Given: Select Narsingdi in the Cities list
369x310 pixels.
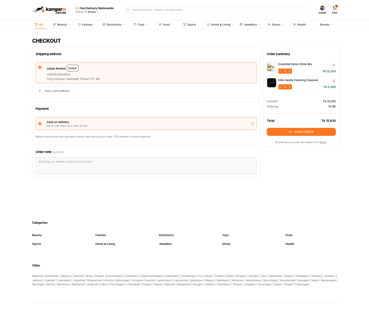Looking at the screenshot, I should click(x=38, y=284).
